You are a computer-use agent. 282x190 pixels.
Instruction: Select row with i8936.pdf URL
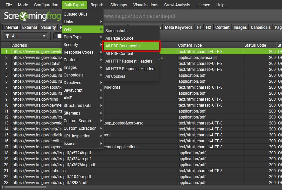(141, 183)
